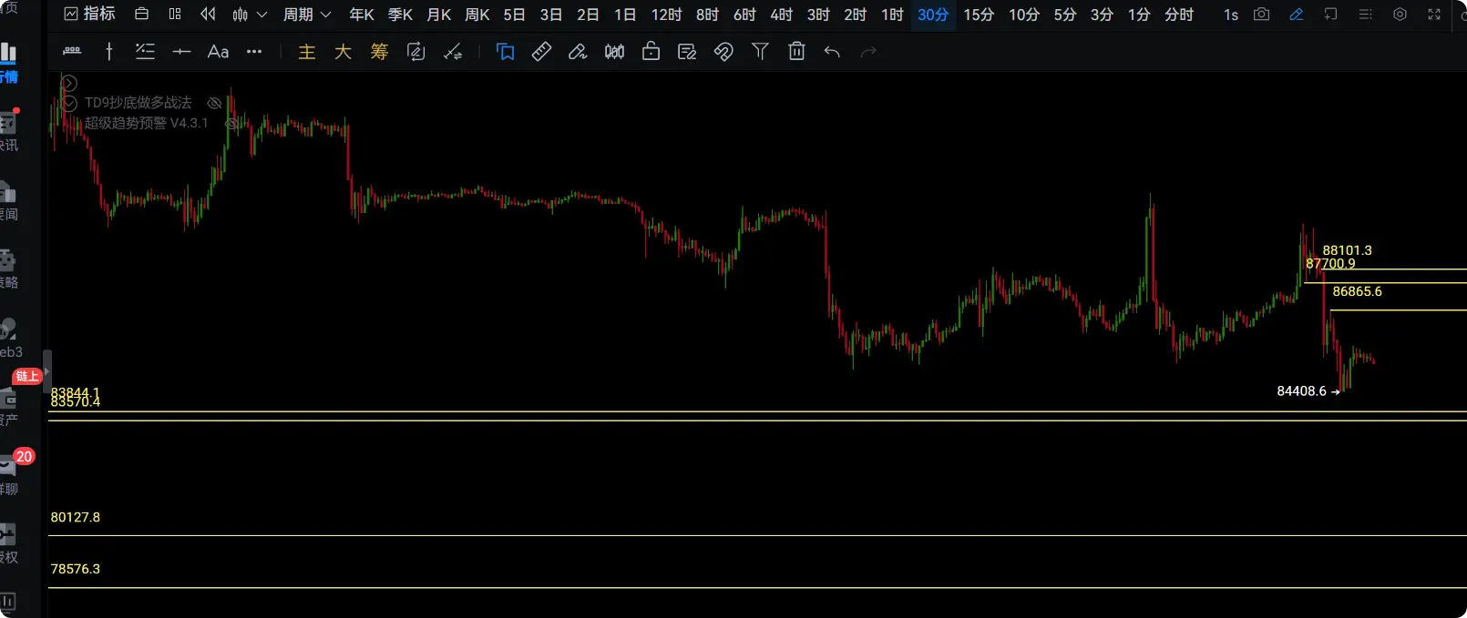This screenshot has height=618, width=1467.
Task: Click the refresh-edit square icon
Action: [x=415, y=52]
